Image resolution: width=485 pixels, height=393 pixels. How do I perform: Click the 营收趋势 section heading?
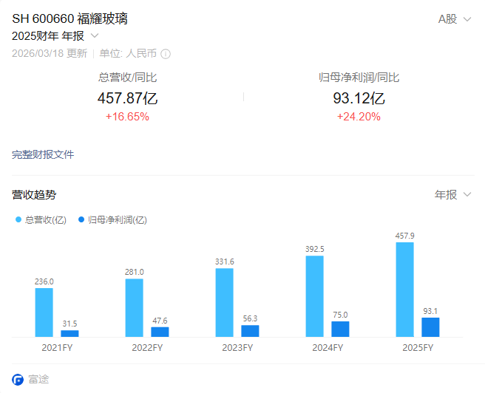(x=34, y=194)
